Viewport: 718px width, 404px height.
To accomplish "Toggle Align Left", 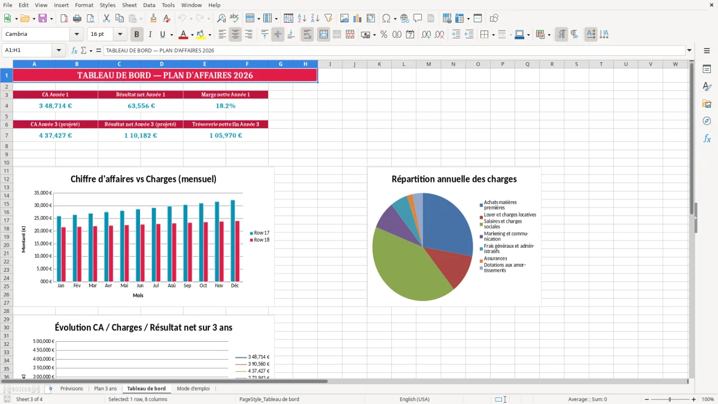I will click(222, 35).
